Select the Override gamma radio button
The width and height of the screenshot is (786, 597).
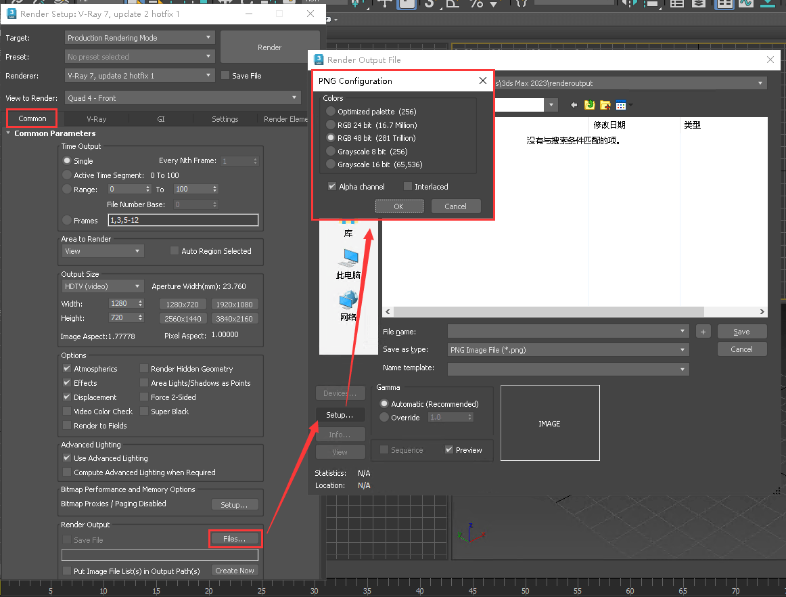385,418
